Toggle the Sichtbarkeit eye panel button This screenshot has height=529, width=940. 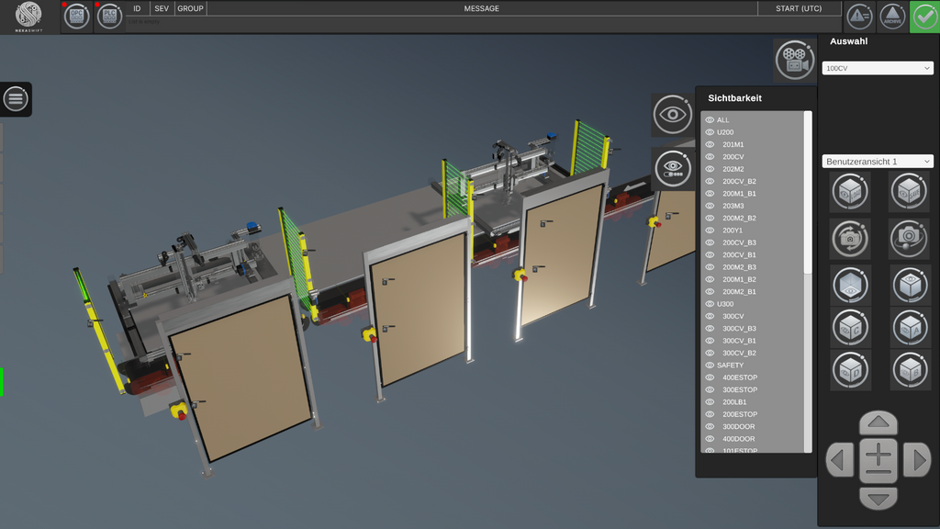[x=672, y=114]
